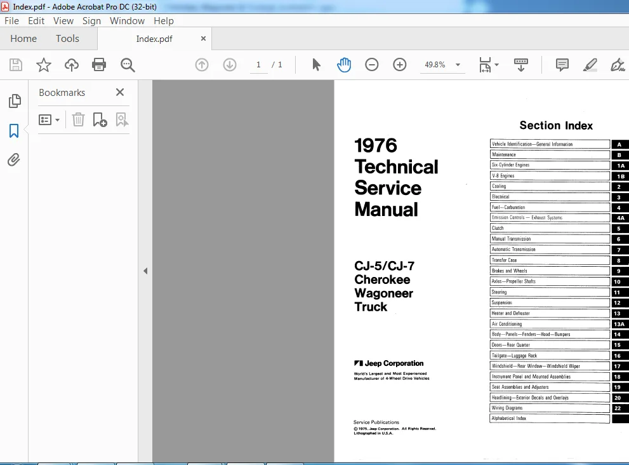Click Brakes and Wheels entry
The image size is (629, 465).
pyautogui.click(x=550, y=271)
